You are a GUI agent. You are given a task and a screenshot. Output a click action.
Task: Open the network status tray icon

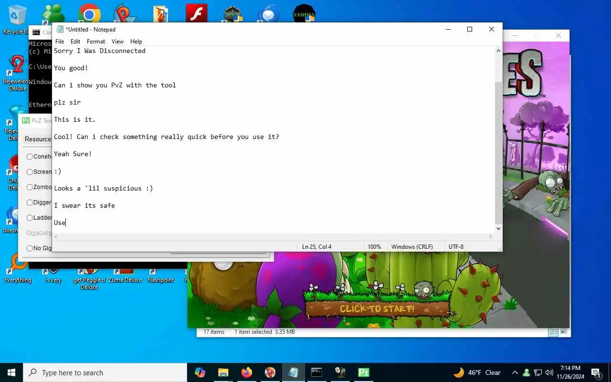tap(538, 372)
